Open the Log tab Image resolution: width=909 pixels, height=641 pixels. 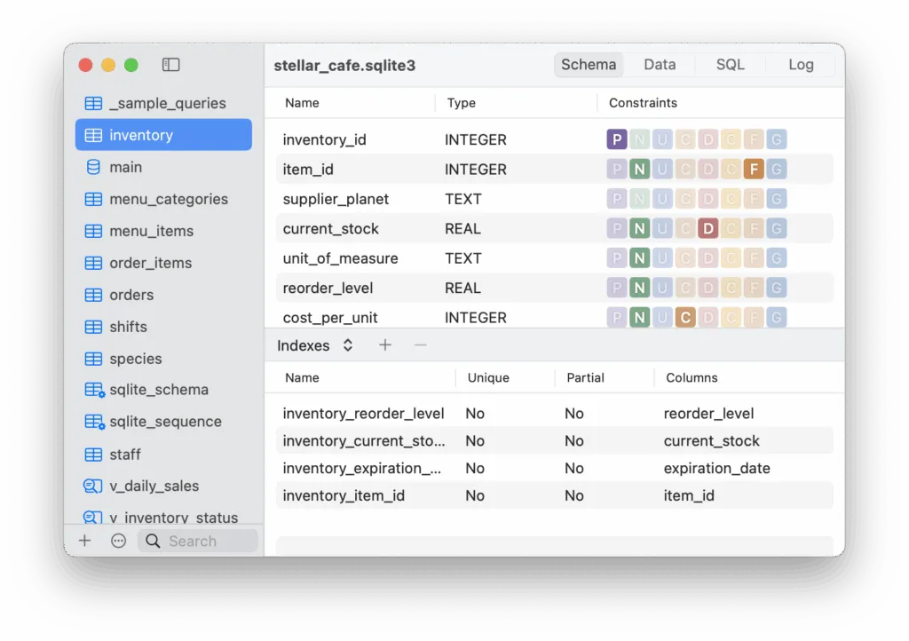pos(801,65)
